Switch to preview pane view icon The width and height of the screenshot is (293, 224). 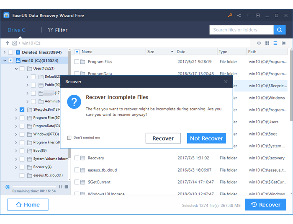pyautogui.click(x=283, y=43)
